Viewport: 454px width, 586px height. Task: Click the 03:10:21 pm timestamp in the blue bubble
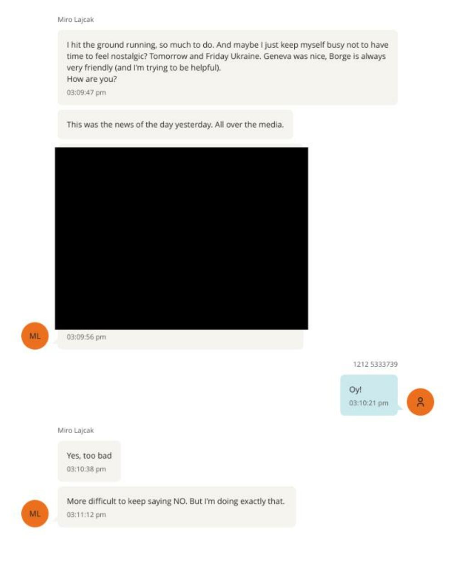click(x=369, y=403)
